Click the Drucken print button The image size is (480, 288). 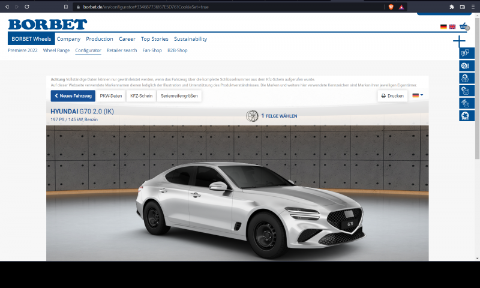(392, 96)
